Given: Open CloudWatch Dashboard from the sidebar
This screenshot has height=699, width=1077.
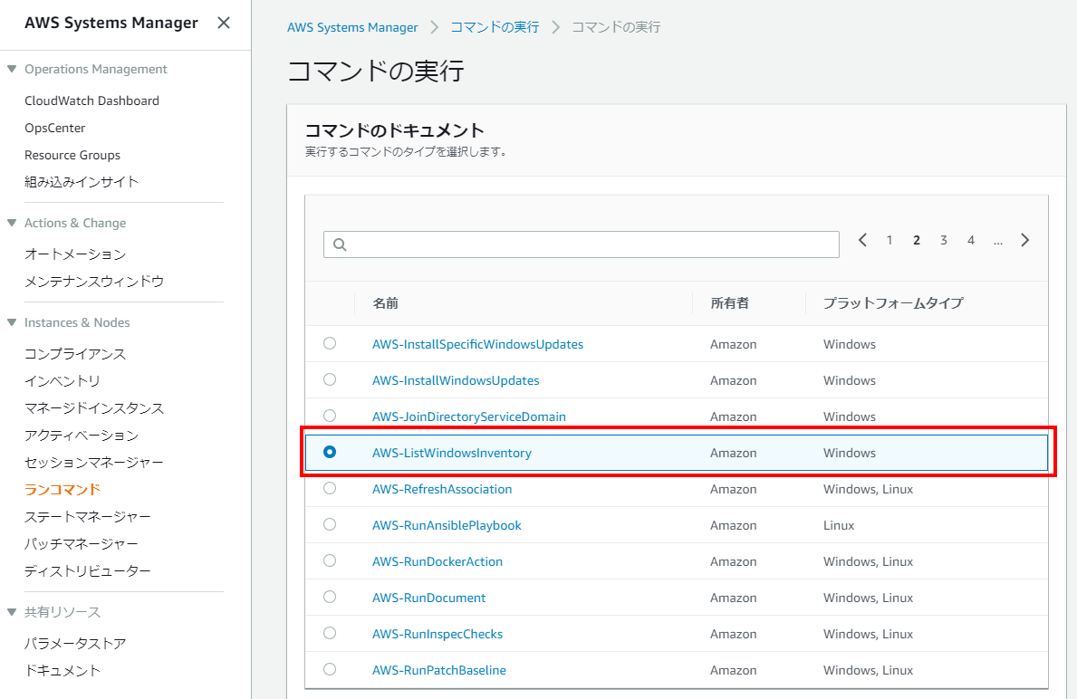Looking at the screenshot, I should (x=91, y=100).
